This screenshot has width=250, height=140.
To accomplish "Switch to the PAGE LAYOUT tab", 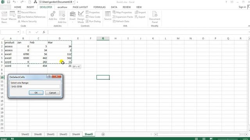I will 80,7.
